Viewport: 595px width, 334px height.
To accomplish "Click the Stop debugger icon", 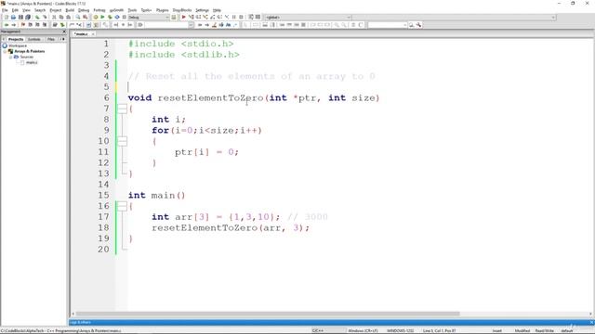I will (241, 18).
